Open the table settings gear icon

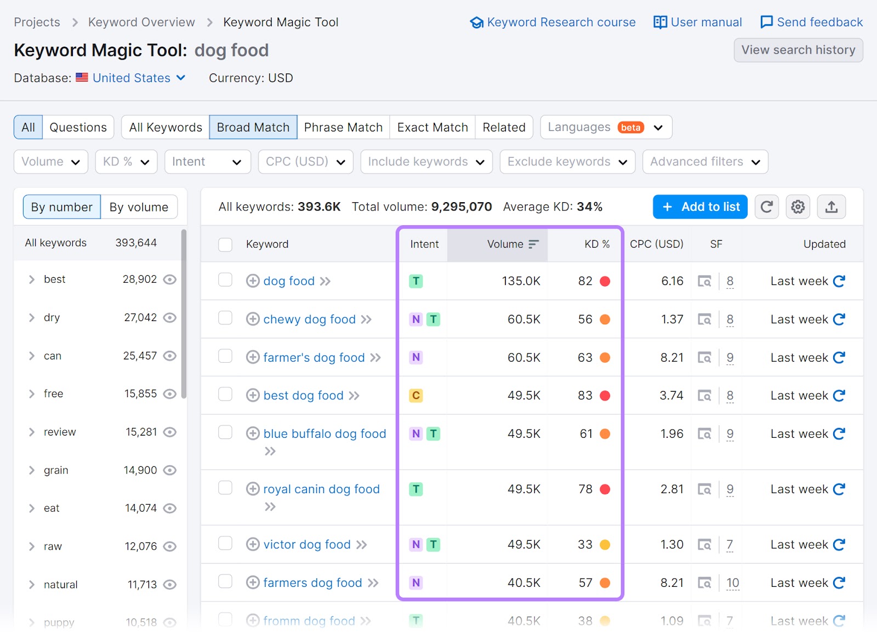click(x=798, y=207)
